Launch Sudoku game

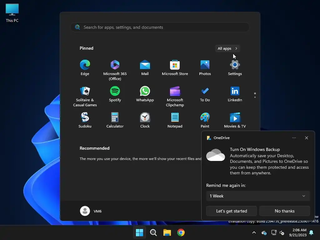pos(85,120)
